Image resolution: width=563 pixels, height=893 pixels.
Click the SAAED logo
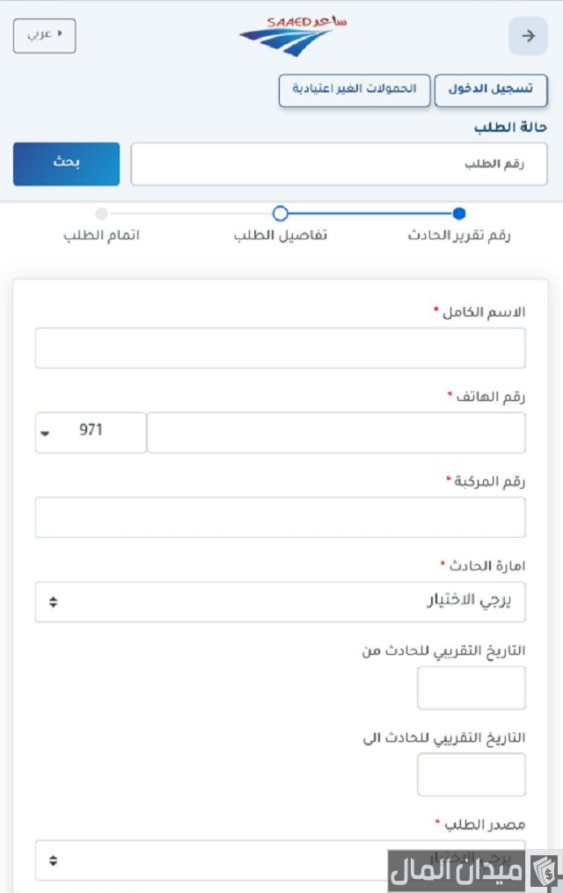(x=292, y=36)
